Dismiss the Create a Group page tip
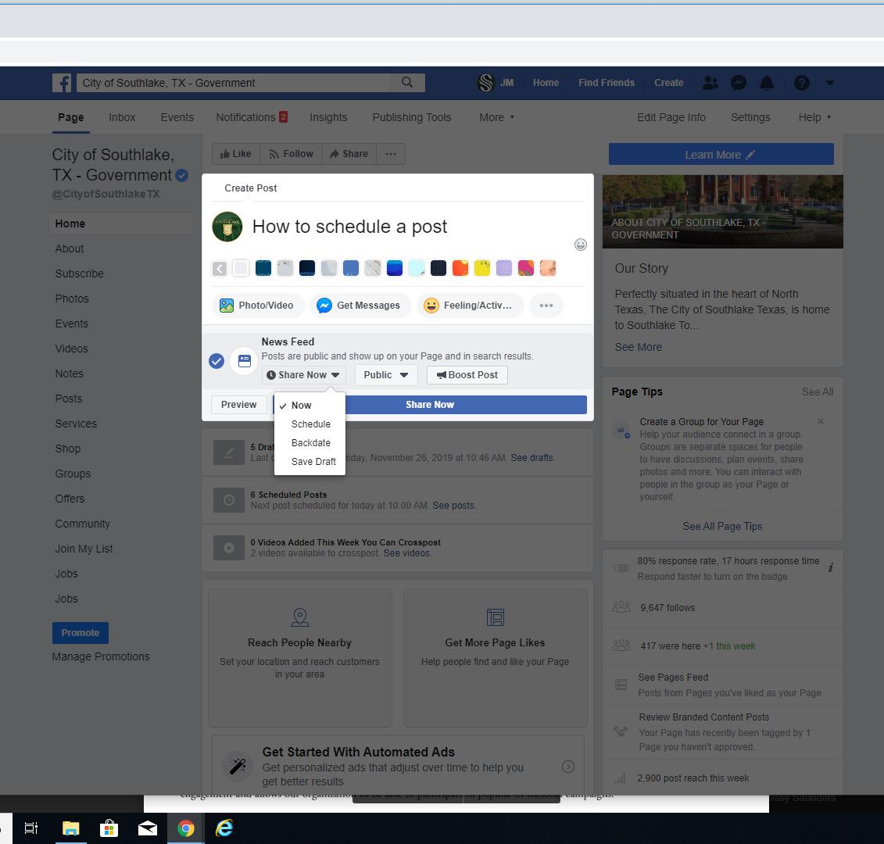The width and height of the screenshot is (884, 844). pyautogui.click(x=820, y=421)
